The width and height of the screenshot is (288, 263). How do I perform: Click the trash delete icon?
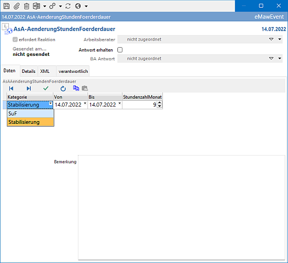pos(26,6)
